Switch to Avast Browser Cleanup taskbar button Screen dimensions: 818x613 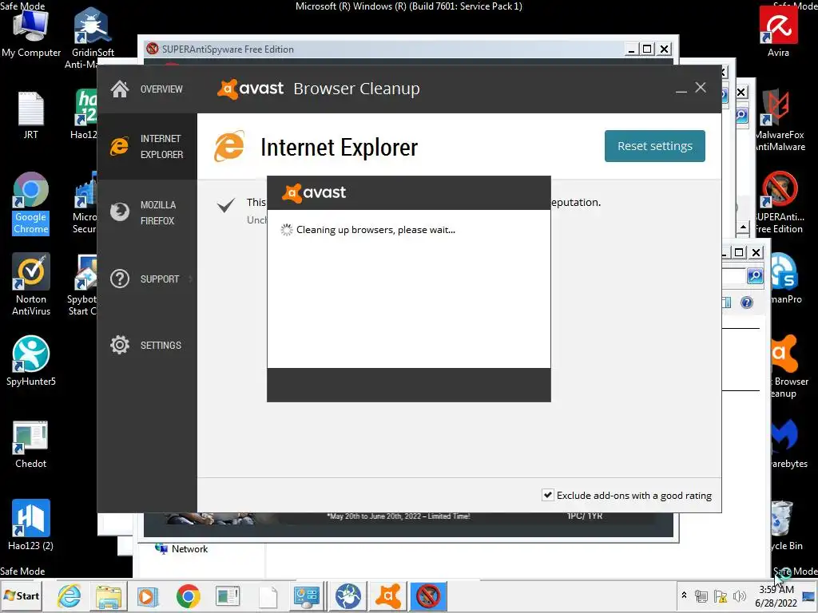click(x=389, y=595)
